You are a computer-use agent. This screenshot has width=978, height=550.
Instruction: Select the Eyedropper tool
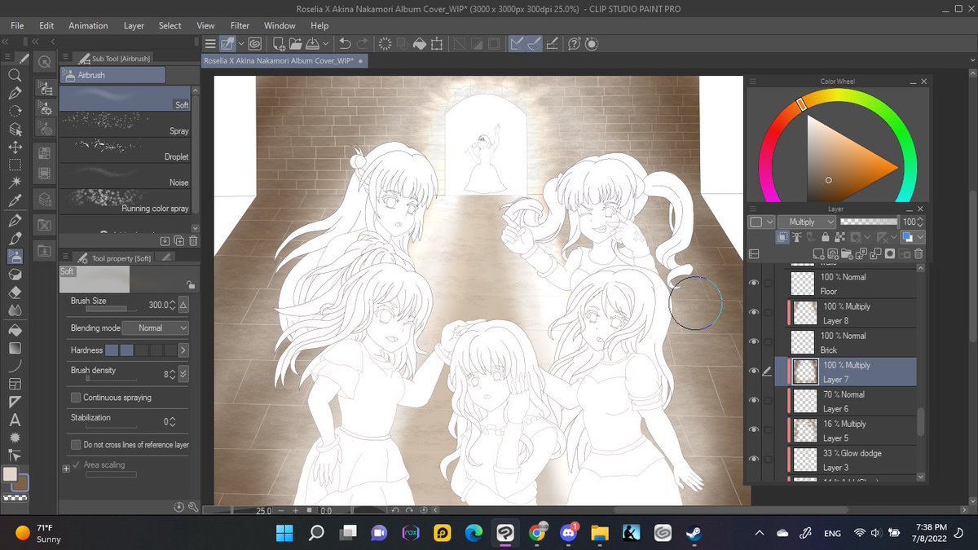coord(15,201)
